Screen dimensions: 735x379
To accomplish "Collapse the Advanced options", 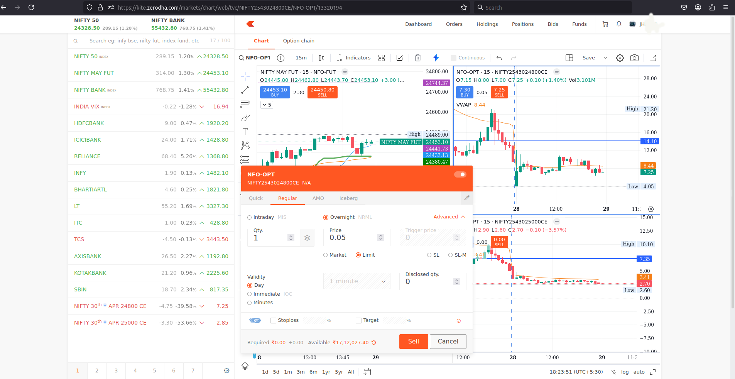I will pos(449,217).
